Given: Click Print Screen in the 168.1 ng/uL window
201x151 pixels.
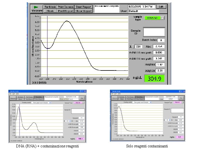Looking at the screenshot, I should click(x=29, y=97).
